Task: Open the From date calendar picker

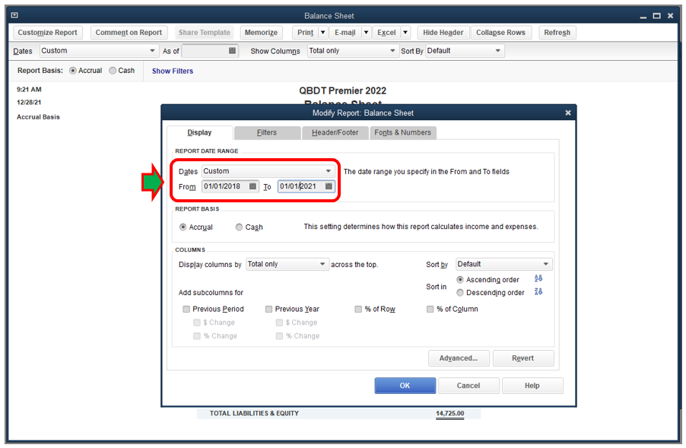Action: 252,186
